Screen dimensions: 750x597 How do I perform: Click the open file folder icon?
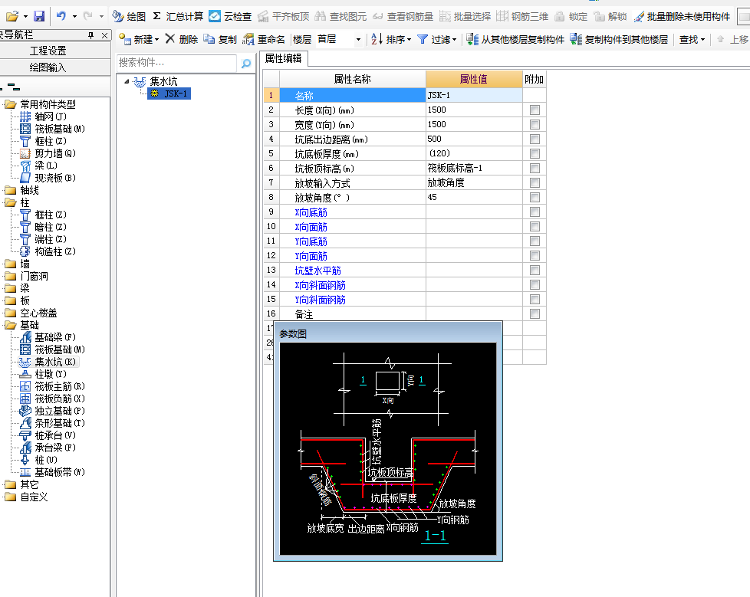[12, 16]
